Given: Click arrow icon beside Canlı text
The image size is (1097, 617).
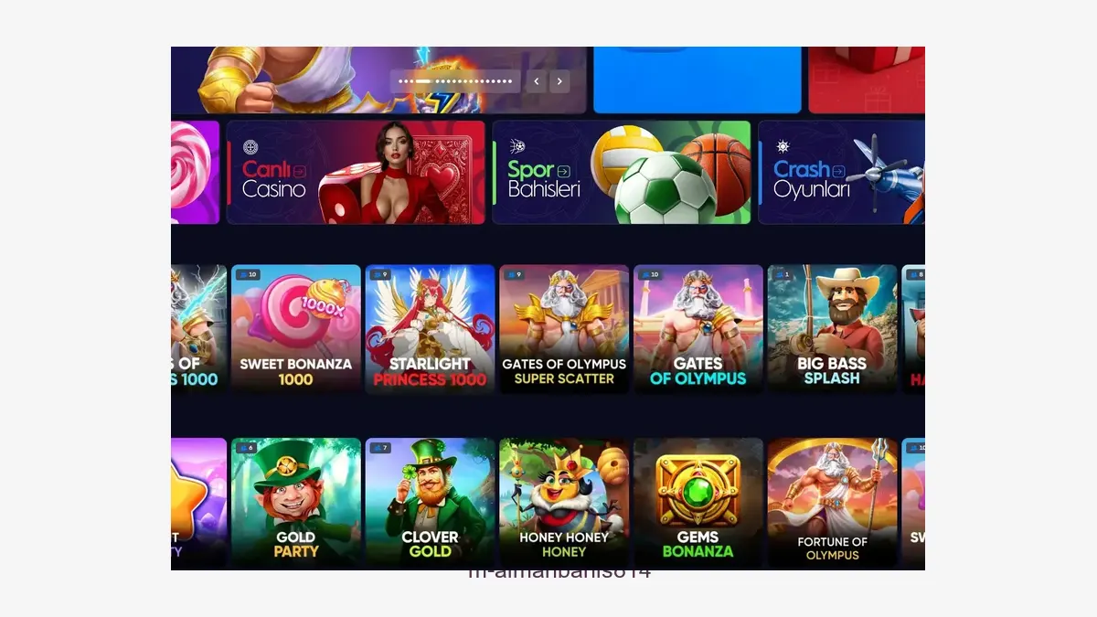Looking at the screenshot, I should [x=301, y=169].
